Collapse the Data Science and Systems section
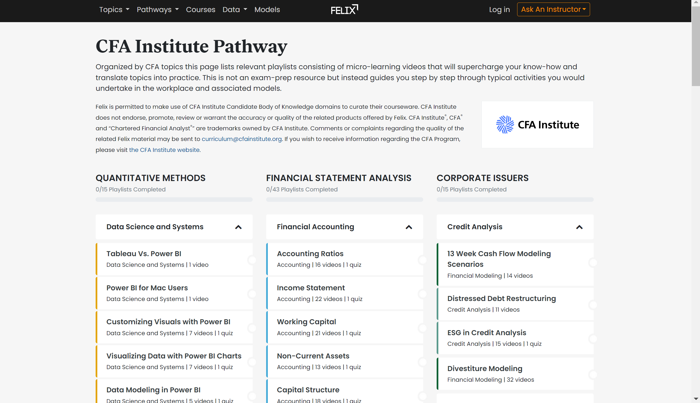Image resolution: width=700 pixels, height=403 pixels. click(238, 227)
